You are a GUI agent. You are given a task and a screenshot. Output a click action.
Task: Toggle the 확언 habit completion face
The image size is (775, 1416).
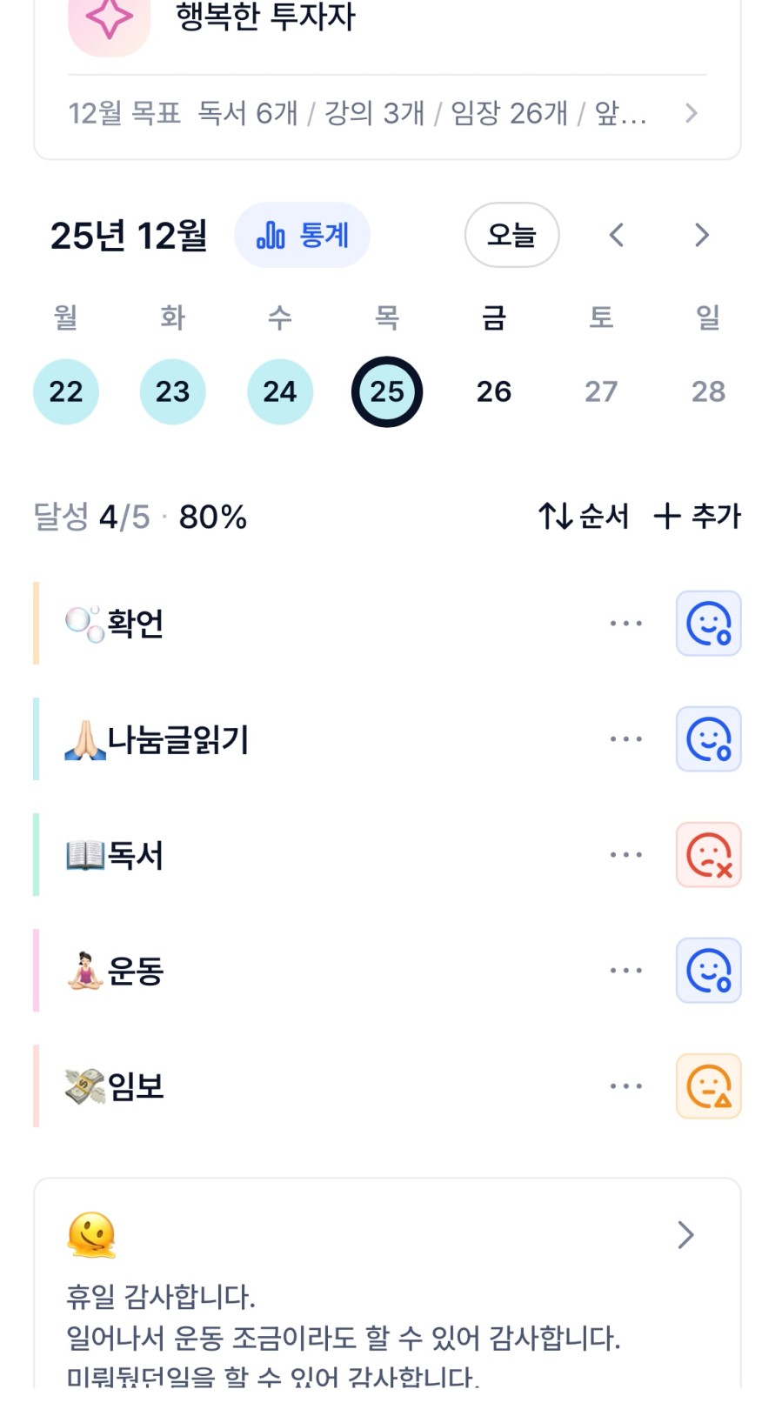pos(708,624)
